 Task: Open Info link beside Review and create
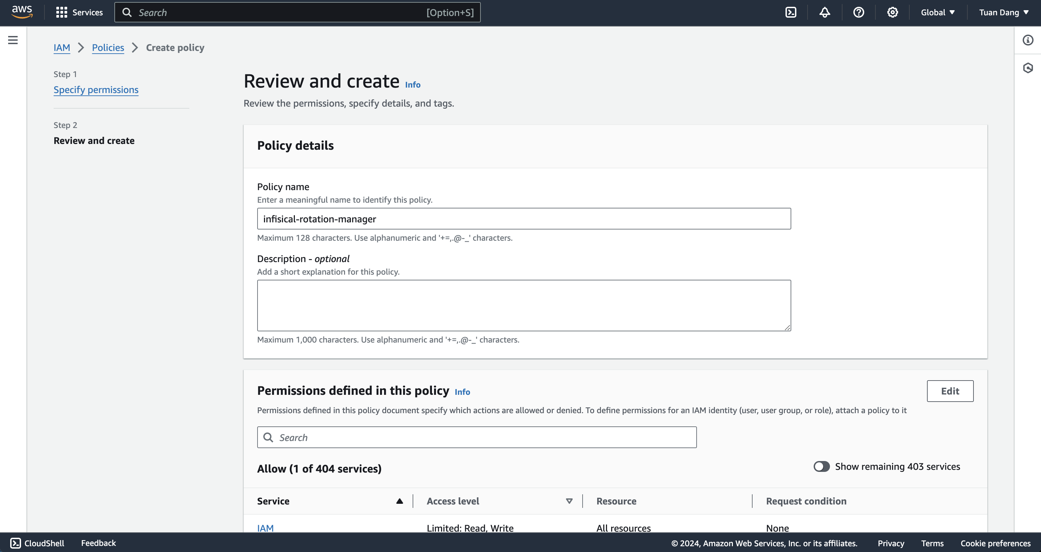pos(413,85)
